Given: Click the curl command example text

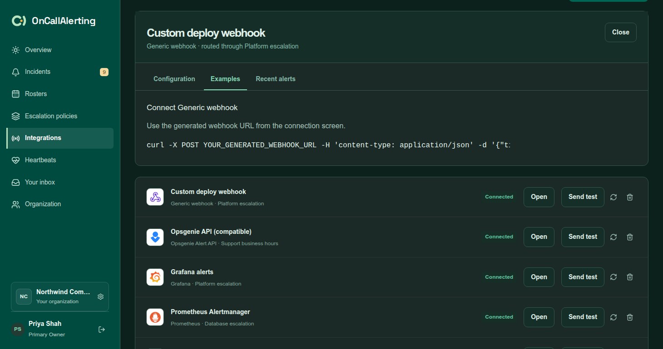Looking at the screenshot, I should pyautogui.click(x=328, y=145).
